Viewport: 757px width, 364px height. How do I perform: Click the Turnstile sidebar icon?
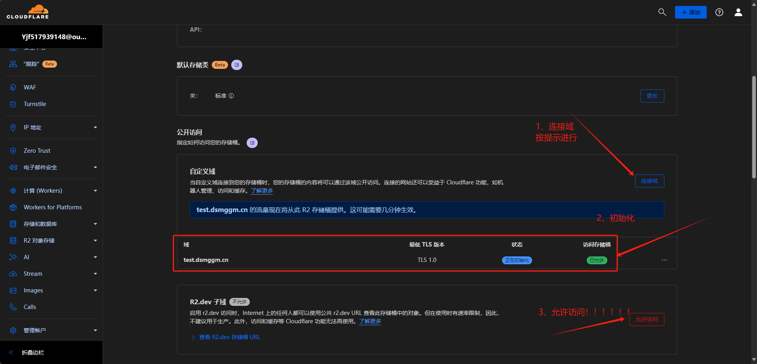coord(13,104)
